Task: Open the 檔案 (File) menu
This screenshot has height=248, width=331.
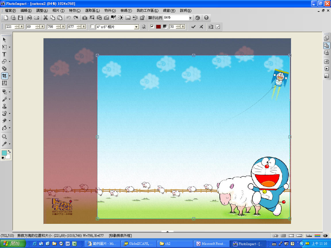Action: click(10, 11)
